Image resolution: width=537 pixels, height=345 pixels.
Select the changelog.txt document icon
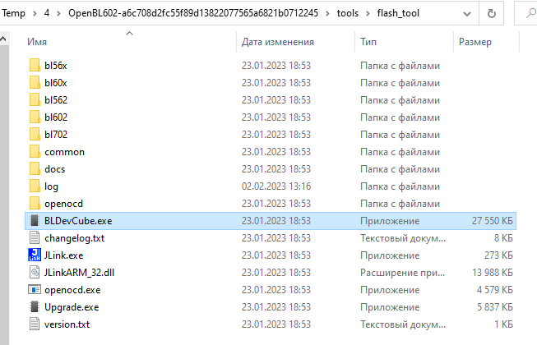pos(35,238)
